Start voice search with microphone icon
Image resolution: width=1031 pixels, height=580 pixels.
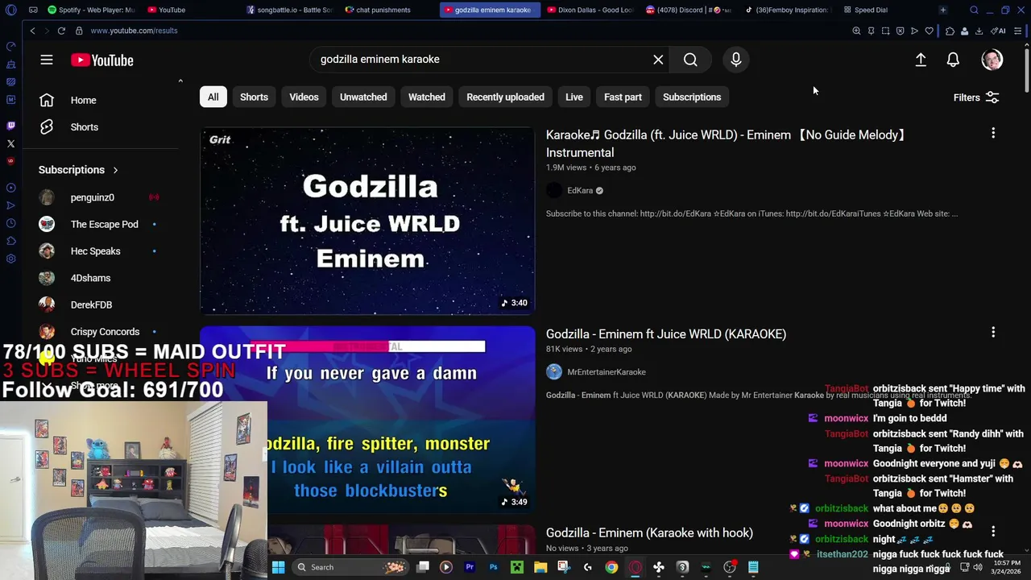click(735, 60)
